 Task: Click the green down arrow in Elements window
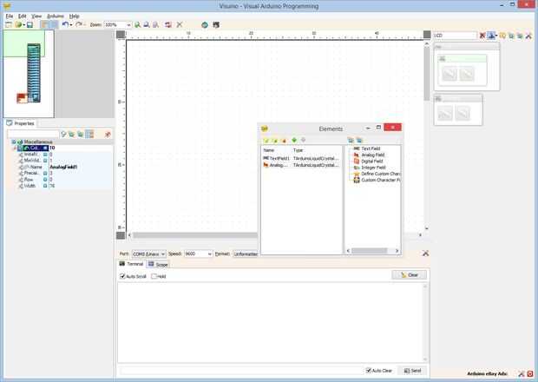pos(294,140)
